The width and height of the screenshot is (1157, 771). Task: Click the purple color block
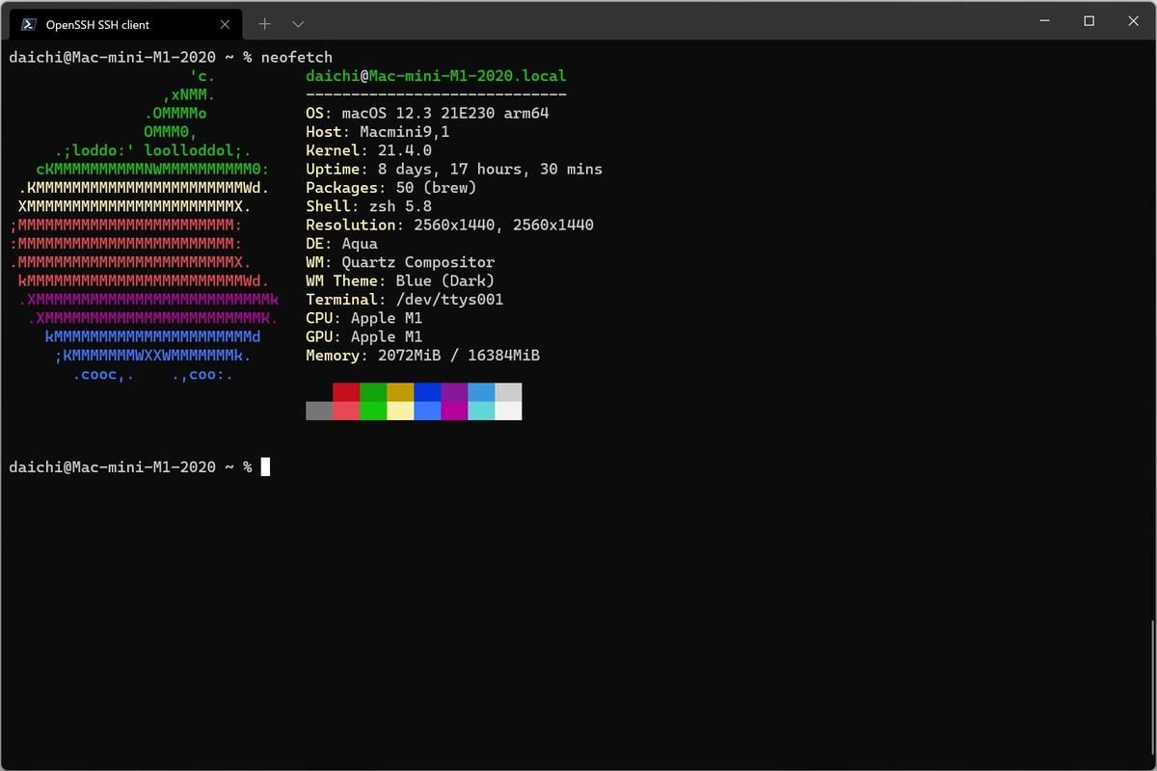coord(454,392)
